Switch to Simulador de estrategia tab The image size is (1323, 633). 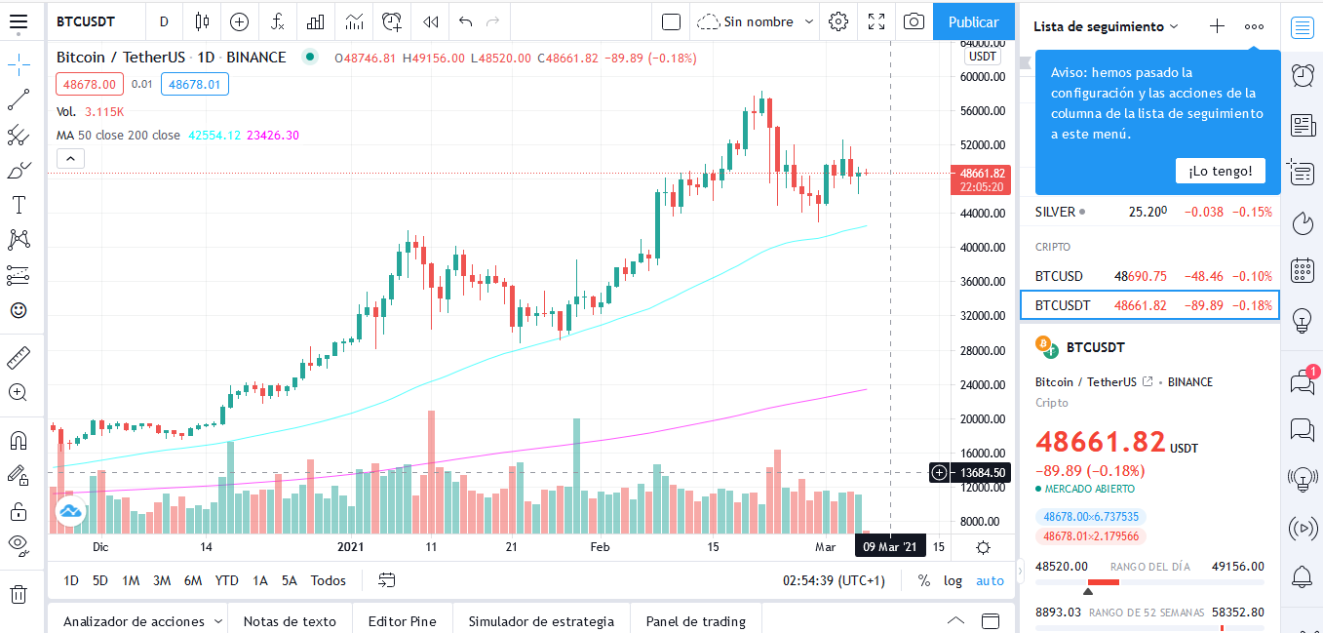point(541,621)
